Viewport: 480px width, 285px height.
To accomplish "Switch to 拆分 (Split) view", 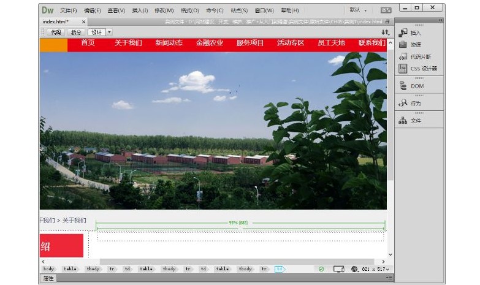I will 76,32.
